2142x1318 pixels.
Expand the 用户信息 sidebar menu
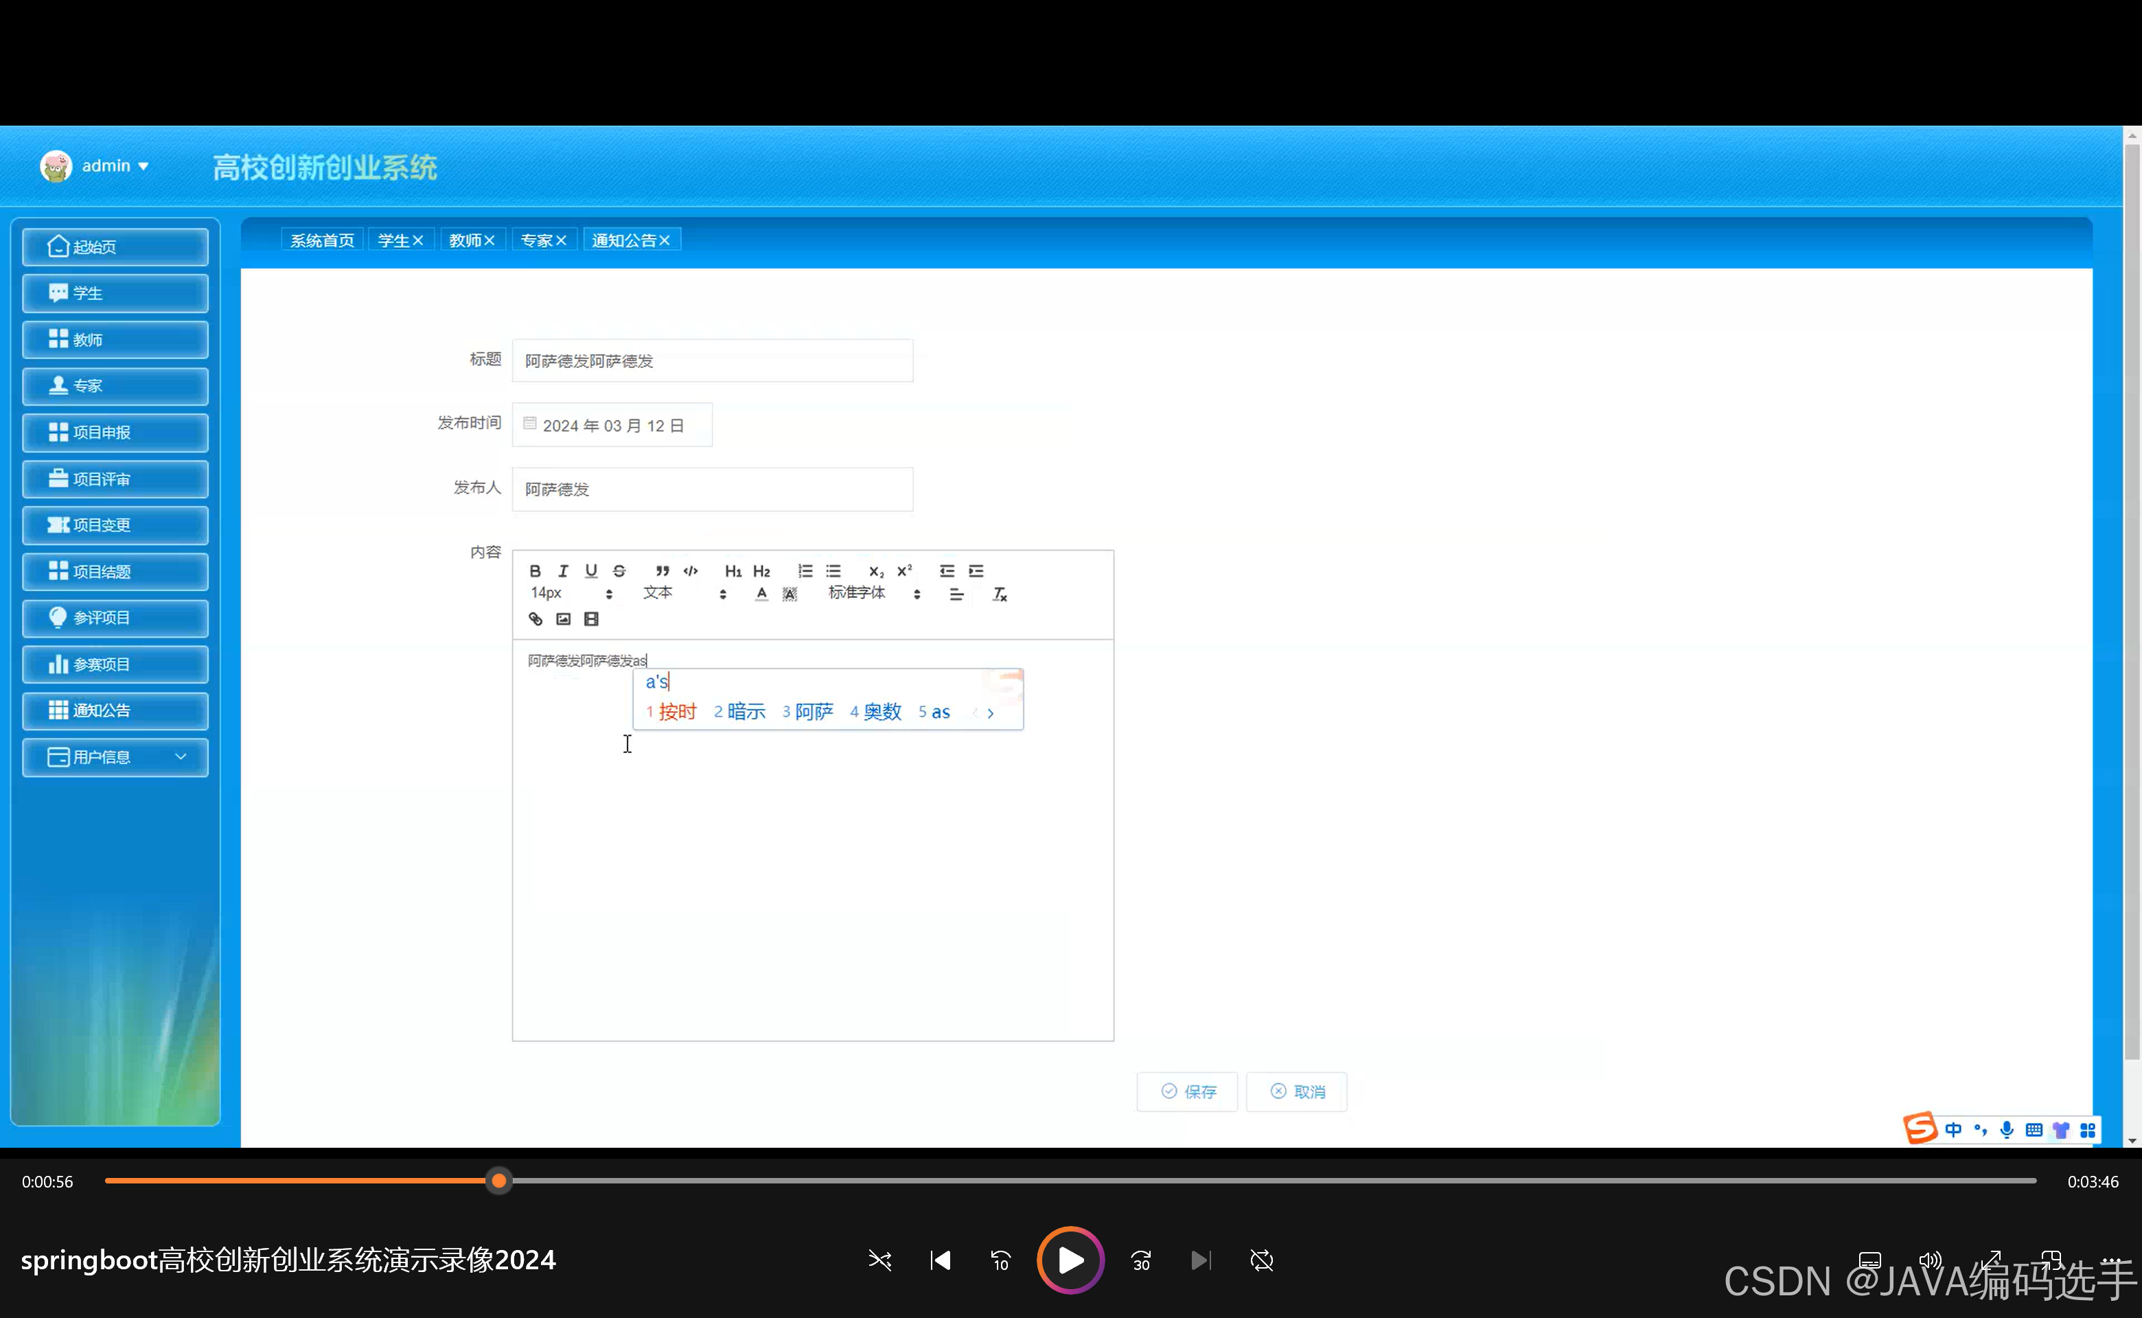[115, 756]
